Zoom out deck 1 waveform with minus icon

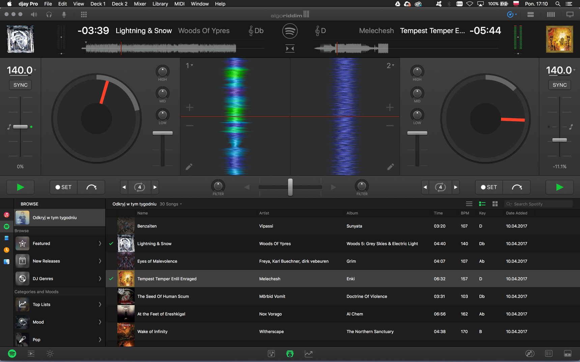pyautogui.click(x=190, y=126)
